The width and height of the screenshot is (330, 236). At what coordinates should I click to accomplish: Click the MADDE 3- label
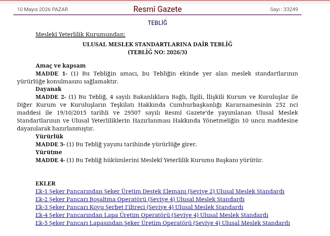point(50,144)
